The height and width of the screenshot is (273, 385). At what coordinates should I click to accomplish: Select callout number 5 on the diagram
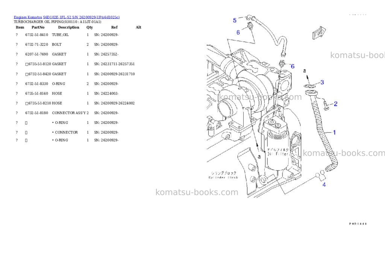click(x=235, y=20)
